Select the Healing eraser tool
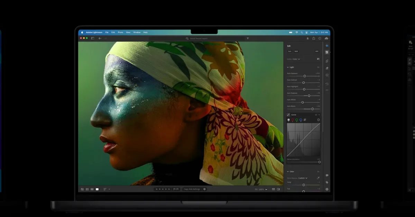415x217 pixels. [x=327, y=68]
